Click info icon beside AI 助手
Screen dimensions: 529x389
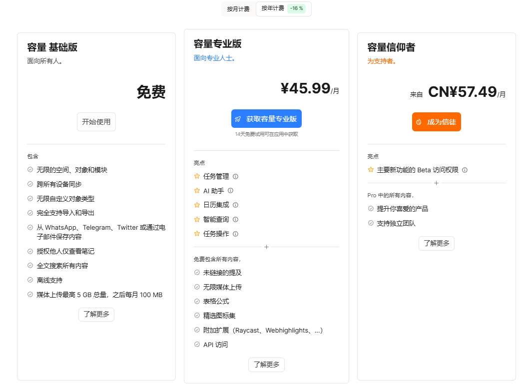coord(230,191)
